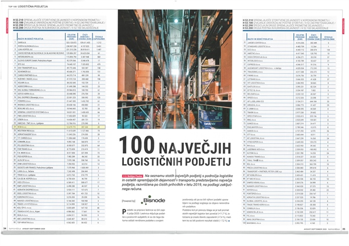This screenshot has width=349, height=246.
Task: Click 'NEUTRON 900 d.o.o.' row
Action: [x=59, y=131]
